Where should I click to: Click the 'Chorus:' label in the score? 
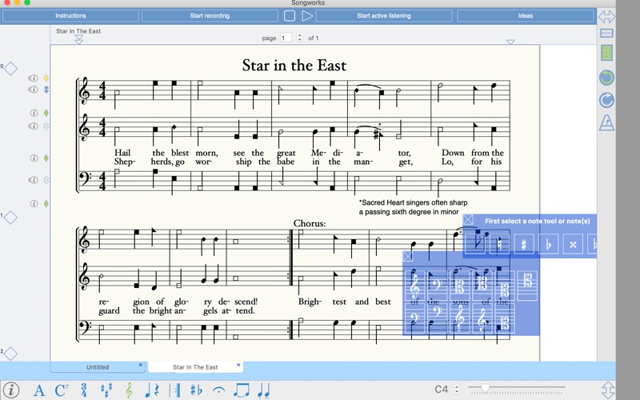pos(310,223)
